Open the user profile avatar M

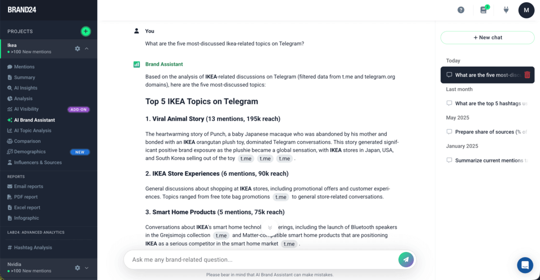click(526, 10)
